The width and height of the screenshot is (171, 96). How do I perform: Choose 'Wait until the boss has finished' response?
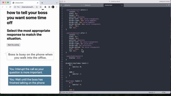pyautogui.click(x=30, y=81)
